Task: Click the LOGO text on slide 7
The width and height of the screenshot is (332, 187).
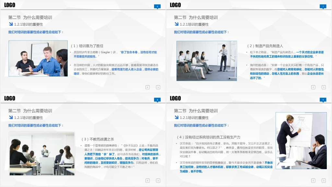Action: 175,5
